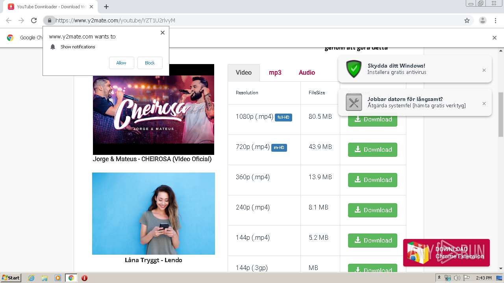This screenshot has width=504, height=283.
Task: Dismiss the Google Chrome info bar
Action: coord(495,38)
